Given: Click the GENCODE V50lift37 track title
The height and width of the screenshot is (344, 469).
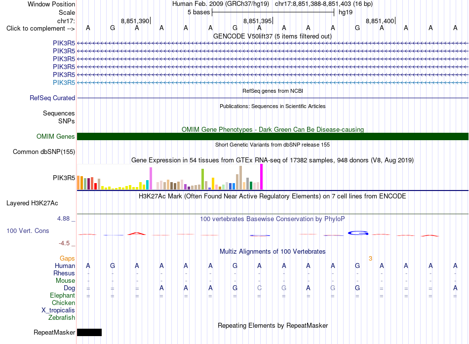Looking at the screenshot, I should 272,37.
